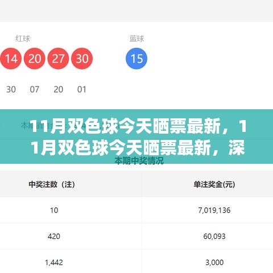Image resolution: width=273 pixels, height=273 pixels.
Task: Select the red ball numbered 20
Action: click(x=35, y=59)
